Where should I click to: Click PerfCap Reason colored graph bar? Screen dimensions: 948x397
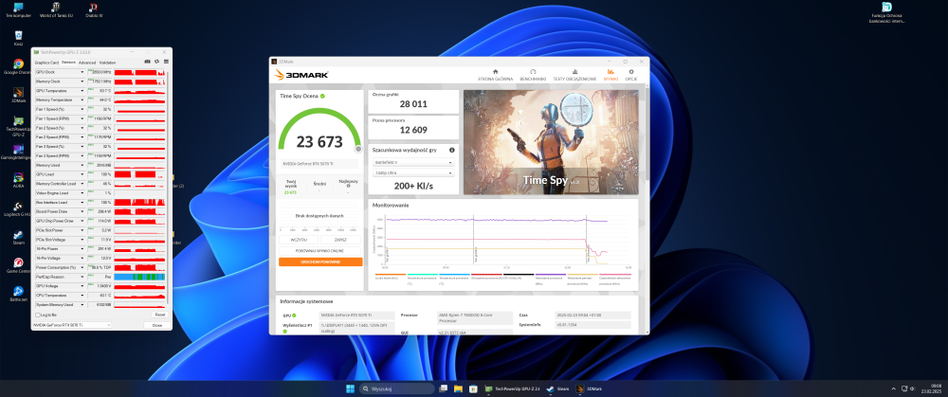[x=139, y=276]
